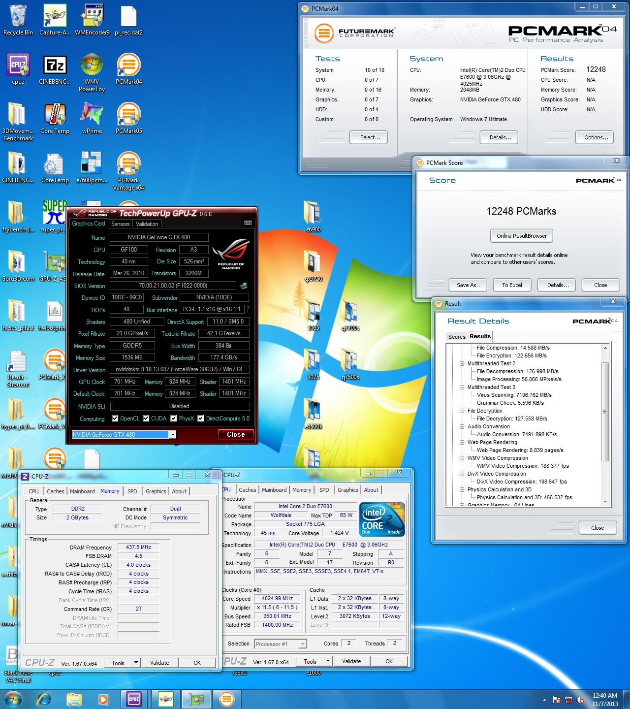Click the Close button in Result window
The width and height of the screenshot is (630, 709).
598,527
